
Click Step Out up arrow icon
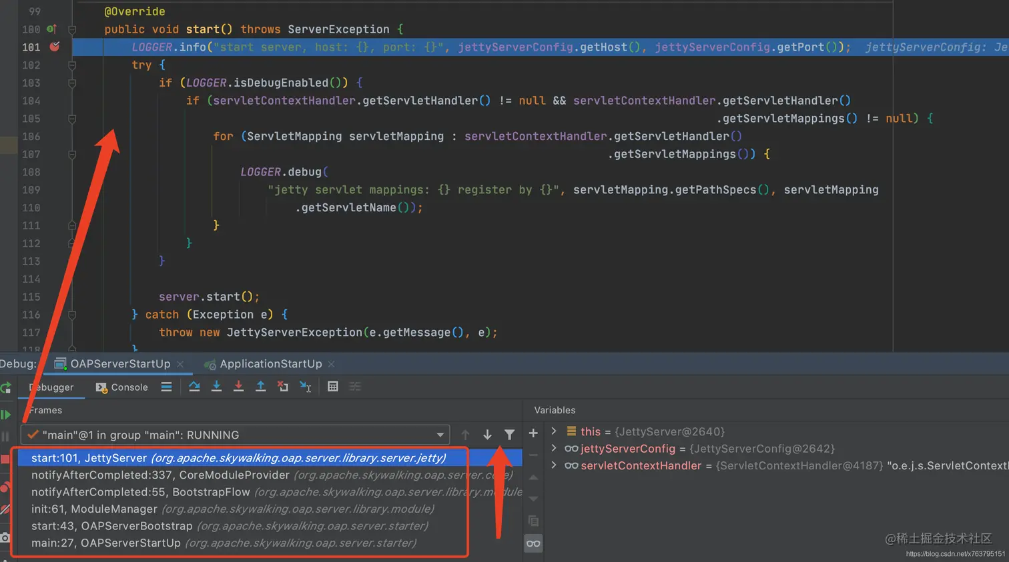coord(260,387)
